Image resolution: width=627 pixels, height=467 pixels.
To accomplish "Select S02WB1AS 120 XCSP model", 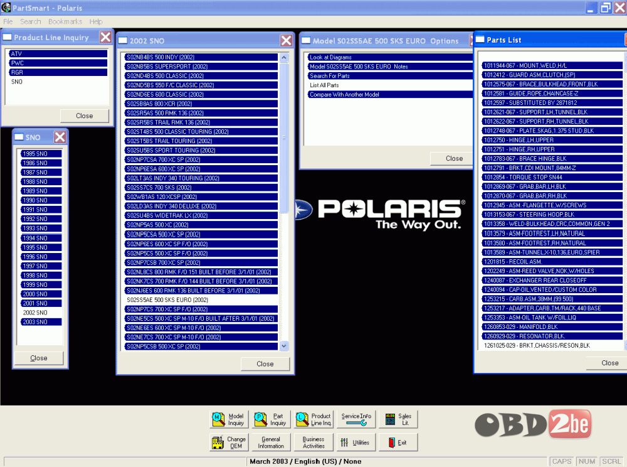I will pos(201,197).
